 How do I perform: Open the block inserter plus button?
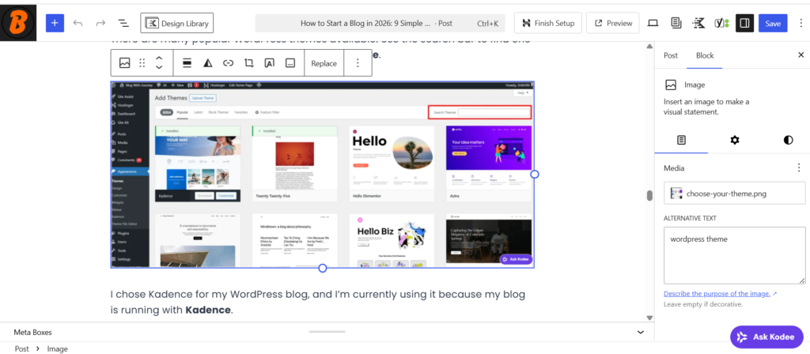point(55,23)
